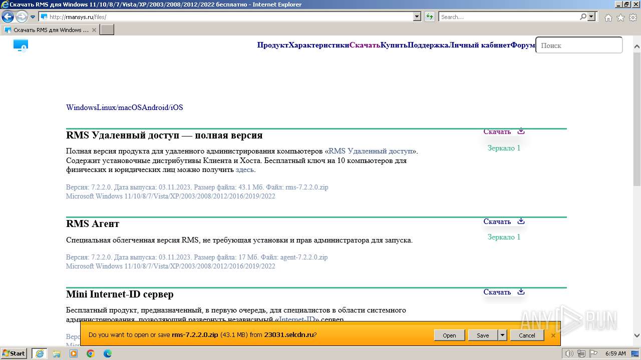641x360 pixels.
Task: Launch Google Chrome from taskbar
Action: click(x=91, y=353)
